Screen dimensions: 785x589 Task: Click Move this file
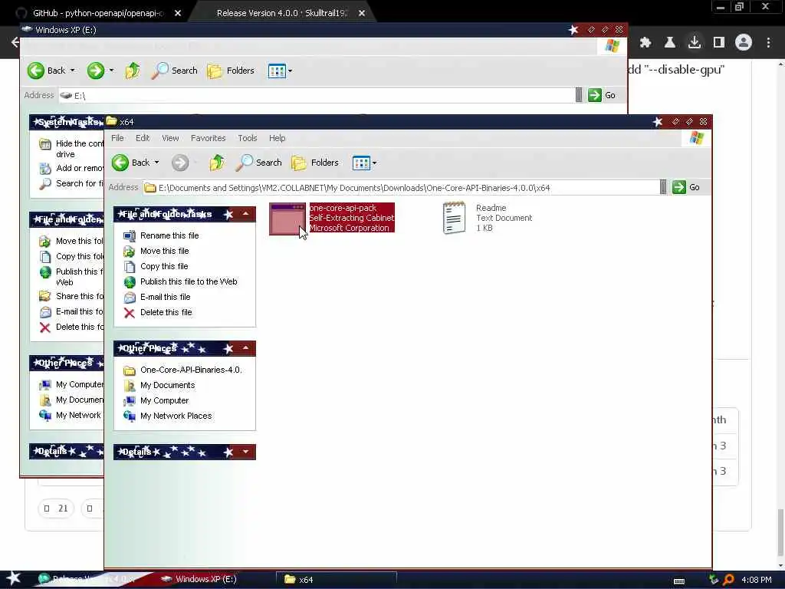point(164,251)
